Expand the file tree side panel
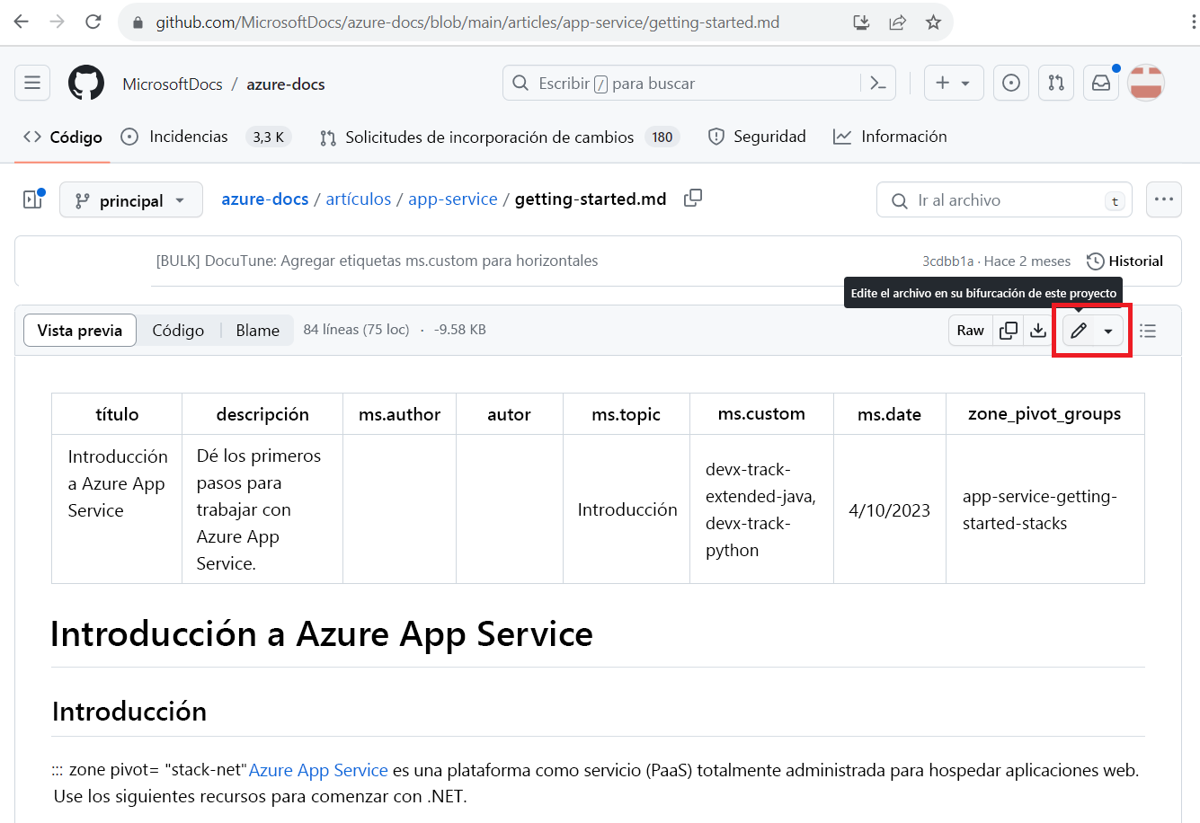 click(33, 199)
